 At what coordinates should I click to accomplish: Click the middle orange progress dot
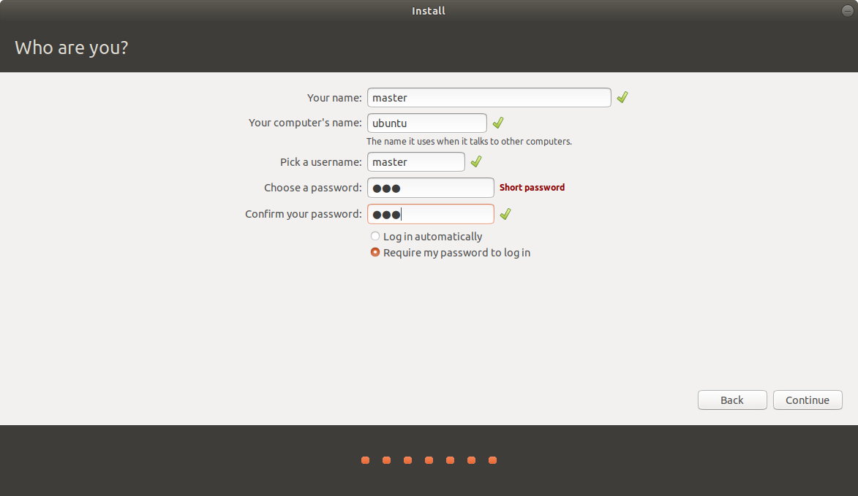point(429,460)
